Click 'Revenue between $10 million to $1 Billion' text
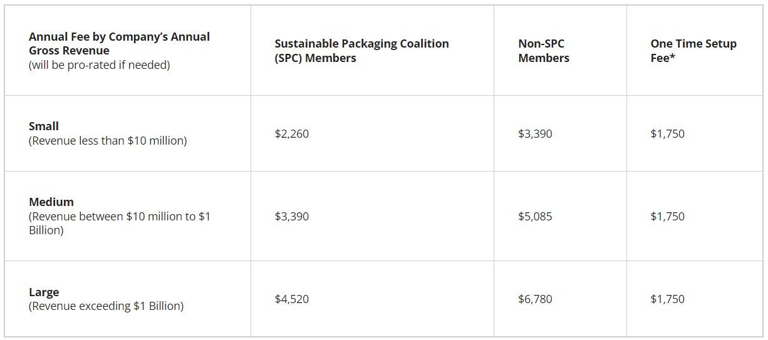768x340 pixels. (120, 223)
